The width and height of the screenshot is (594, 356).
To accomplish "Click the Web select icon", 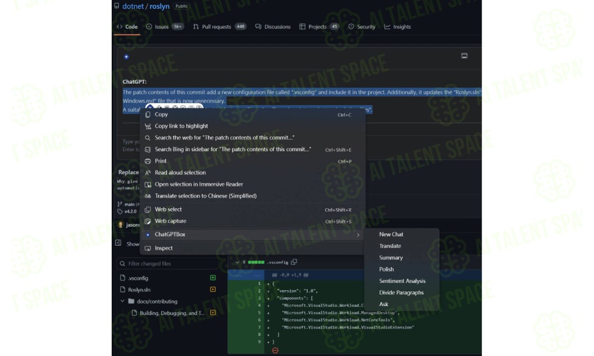I will pos(148,209).
